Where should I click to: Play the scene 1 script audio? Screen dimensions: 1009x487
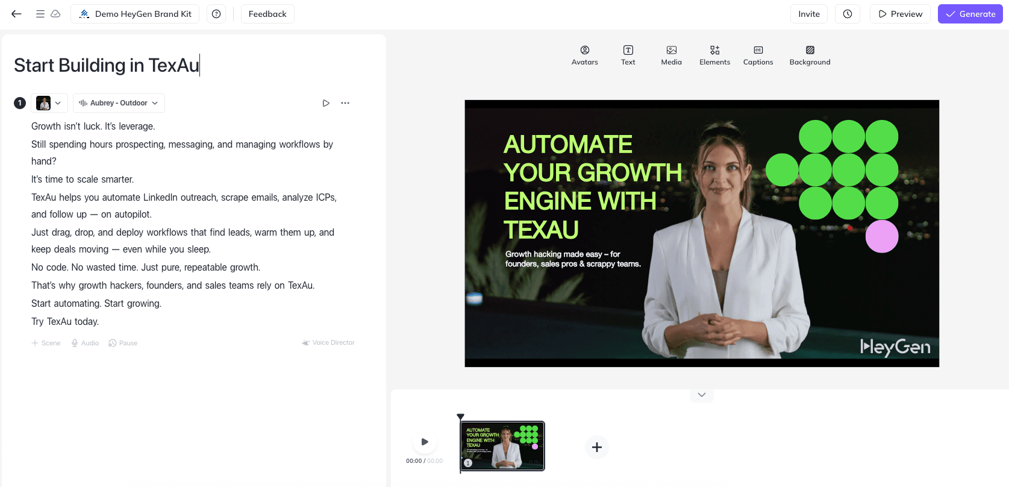[326, 103]
